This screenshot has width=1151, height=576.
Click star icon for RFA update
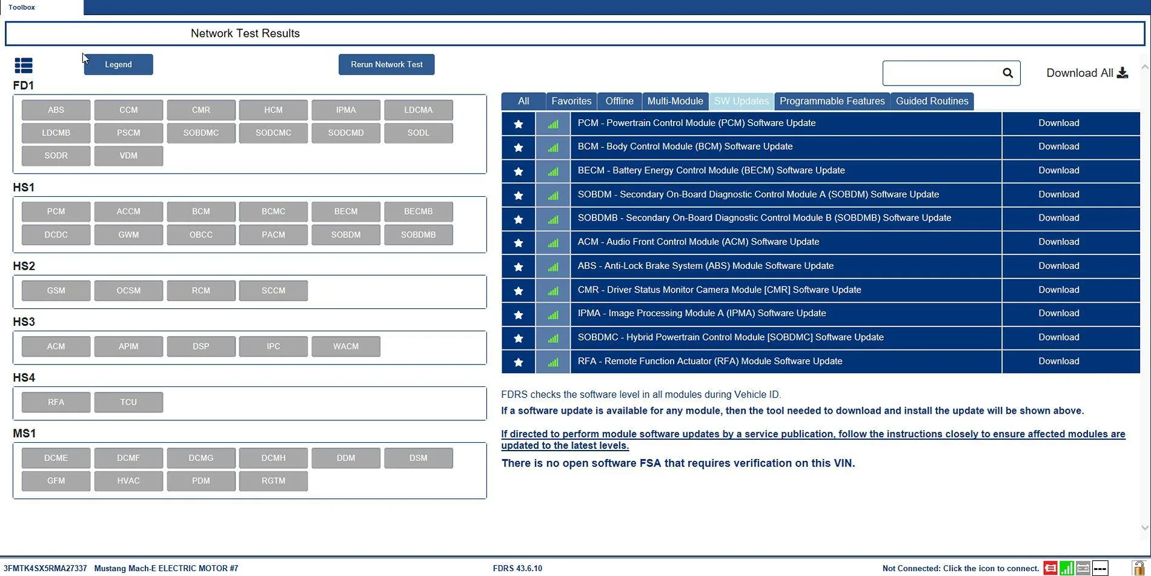(518, 362)
